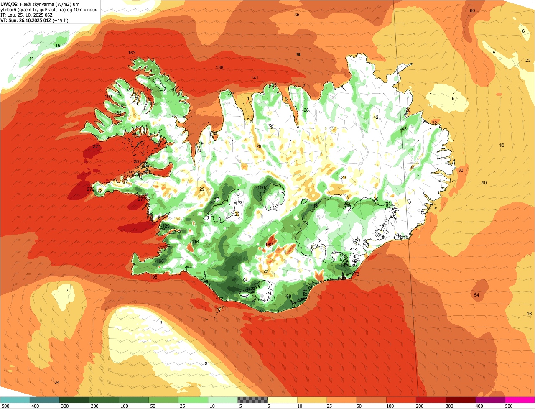This screenshot has width=535, height=409.
Task: Click the '163' flux value on the map
Action: point(132,53)
